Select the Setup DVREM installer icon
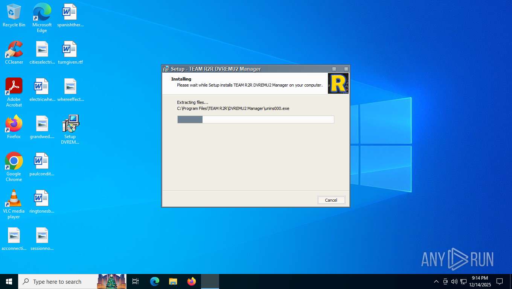Image resolution: width=512 pixels, height=289 pixels. (70, 130)
